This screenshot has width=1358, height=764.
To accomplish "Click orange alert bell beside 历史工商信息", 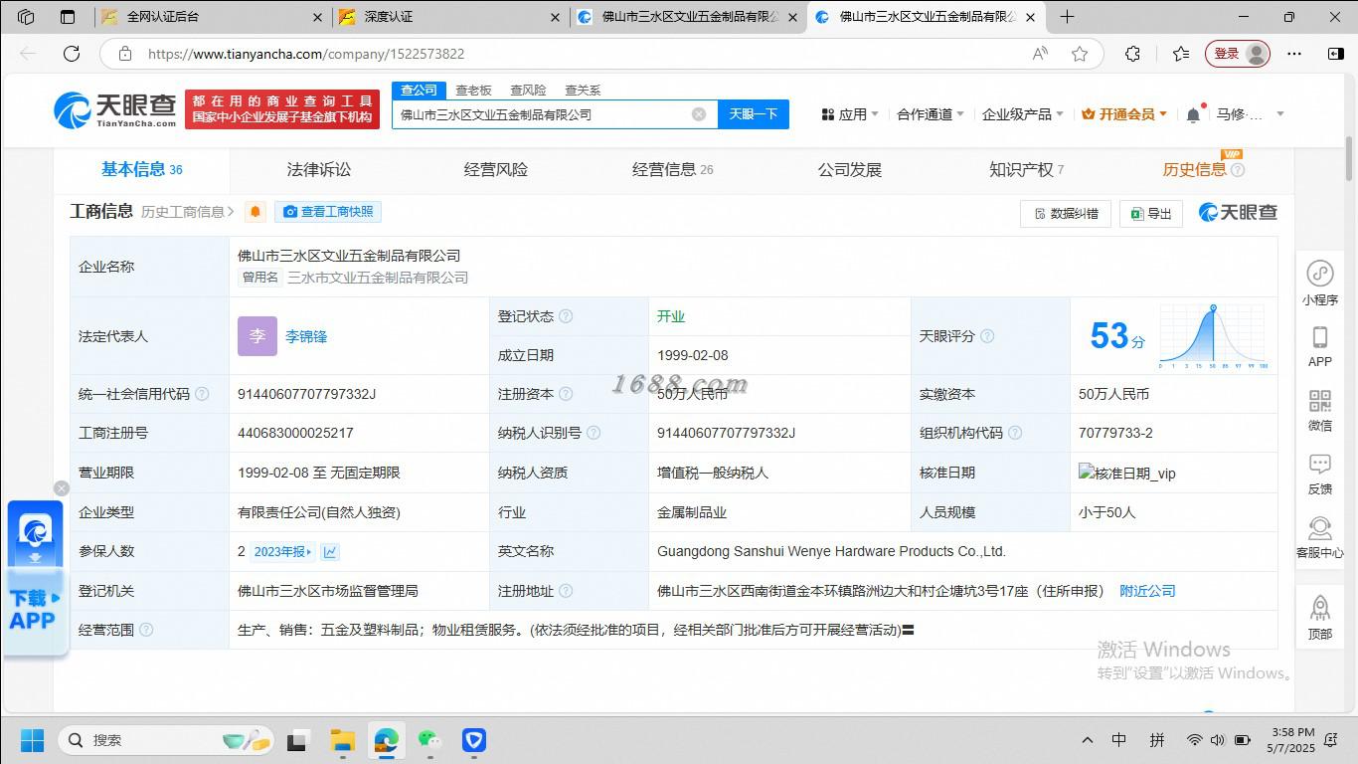I will [x=255, y=212].
